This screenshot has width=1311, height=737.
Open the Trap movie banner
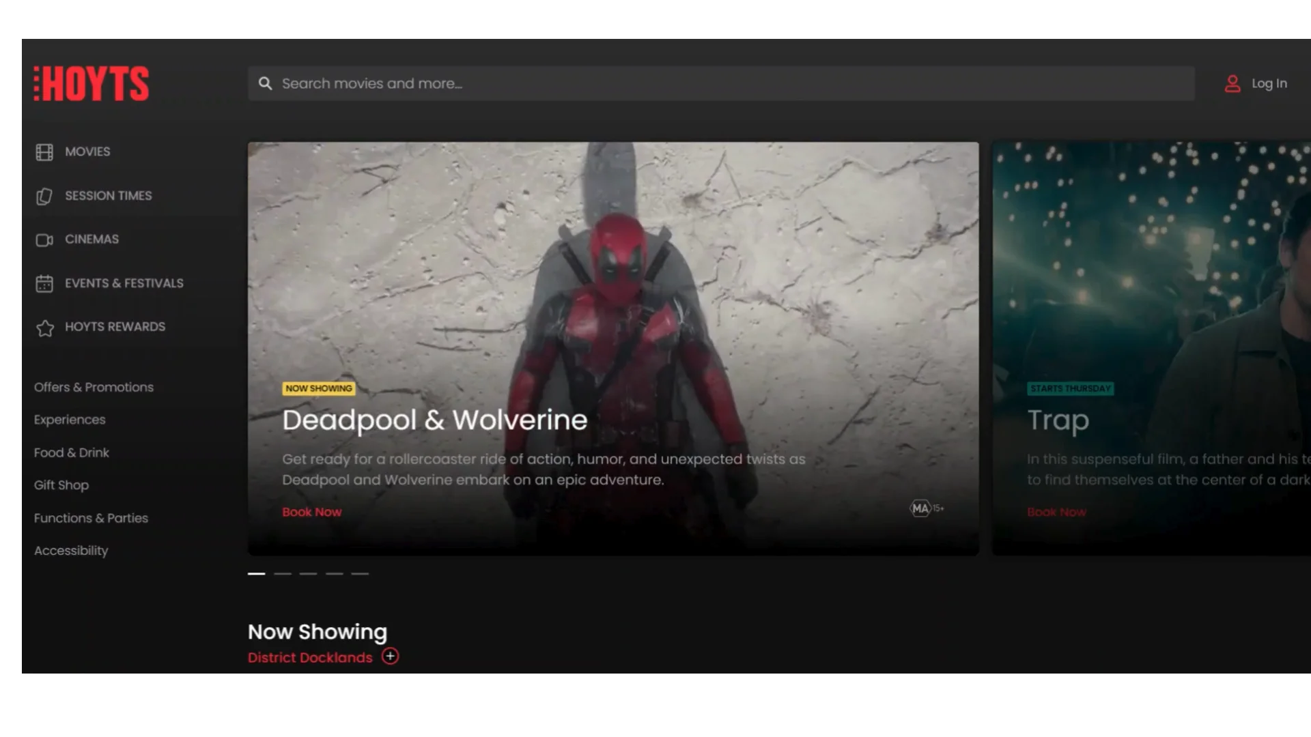click(1151, 307)
